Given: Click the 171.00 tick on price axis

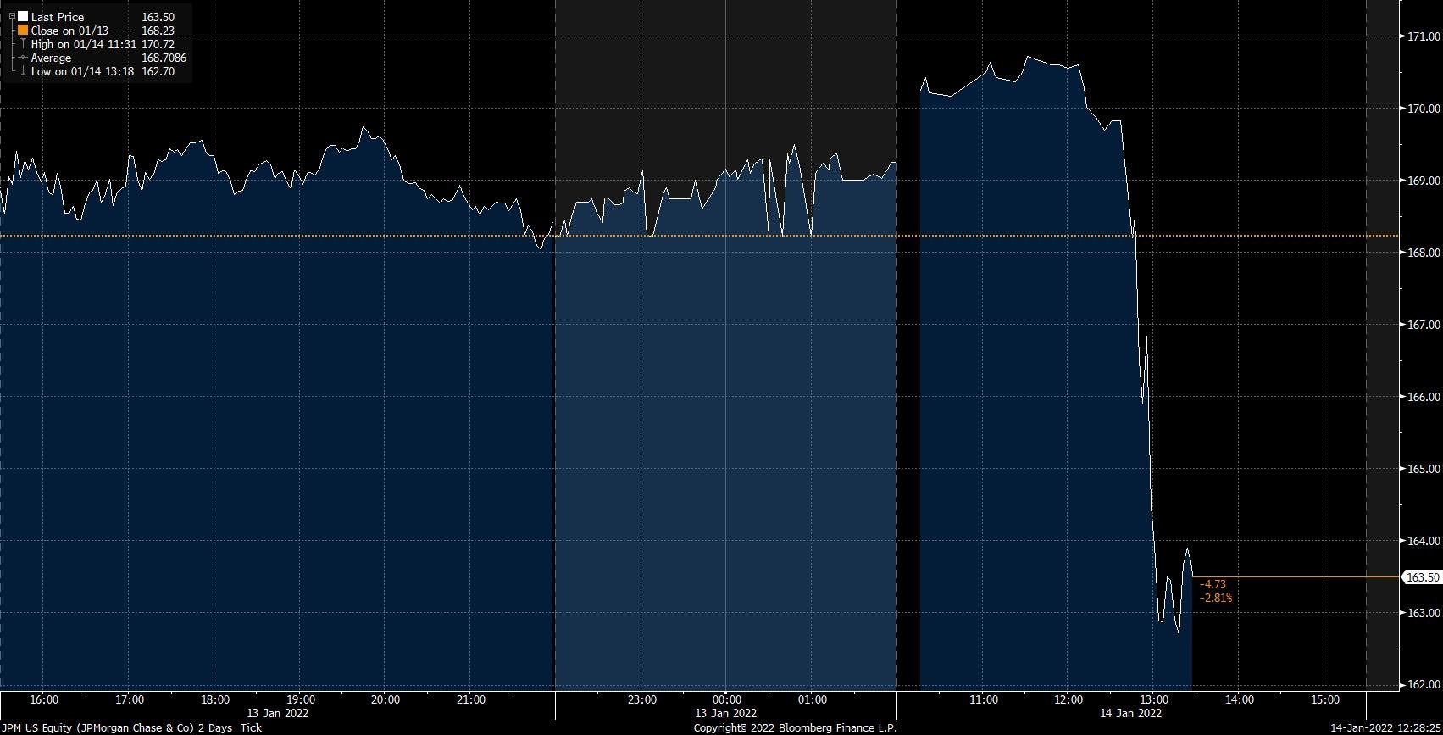Looking at the screenshot, I should (x=1424, y=36).
